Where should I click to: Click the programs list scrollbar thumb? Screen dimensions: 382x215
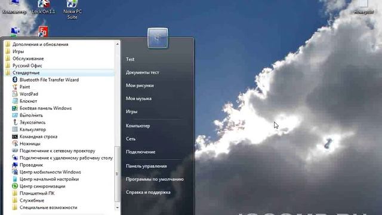click(117, 174)
